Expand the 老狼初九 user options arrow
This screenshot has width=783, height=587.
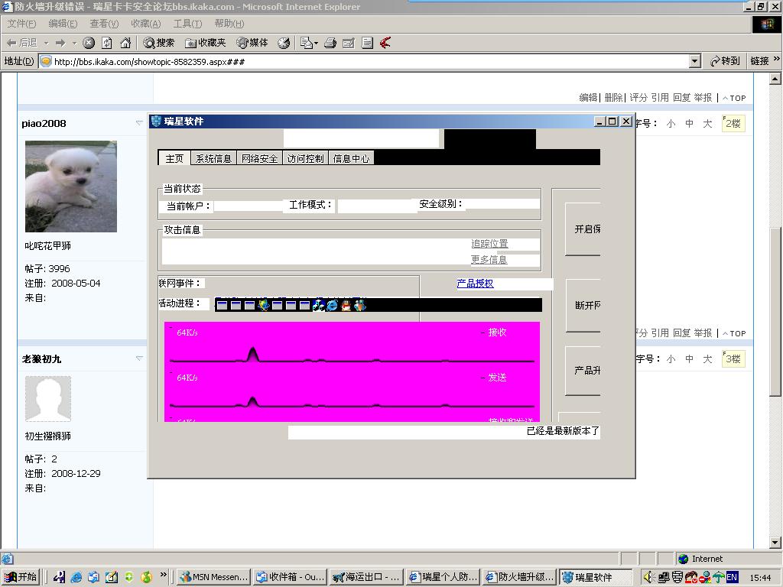(x=139, y=358)
